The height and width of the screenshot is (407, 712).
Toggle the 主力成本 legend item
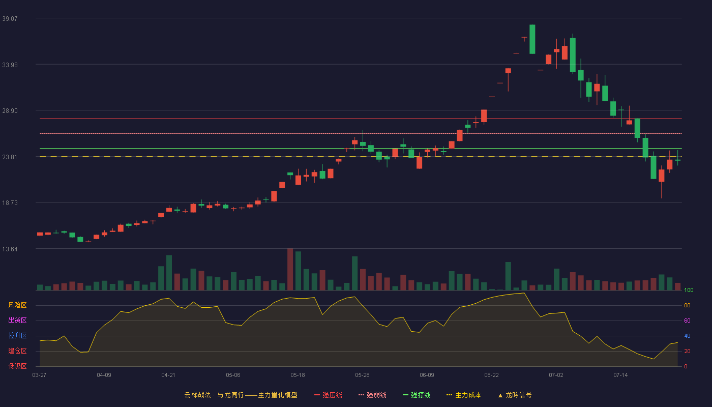(x=463, y=395)
